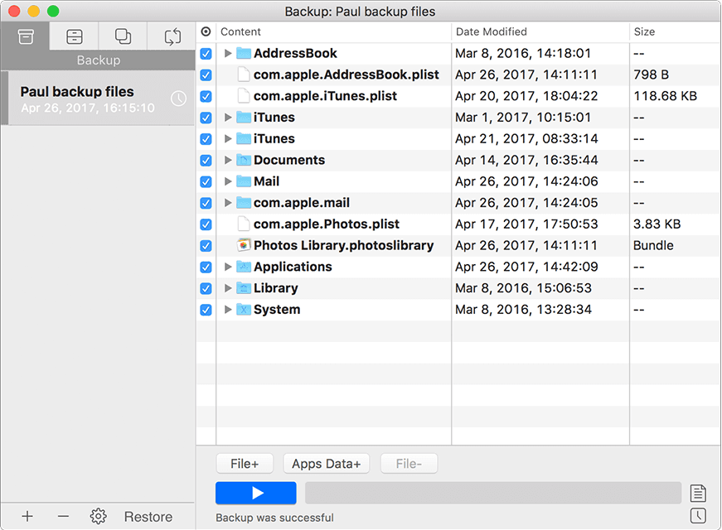Open the Clone mode icon

(x=123, y=36)
